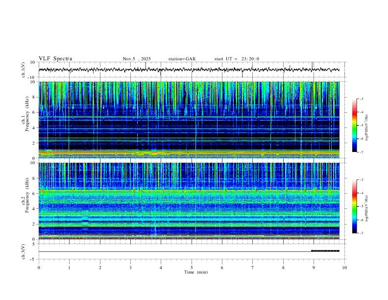Click the time axis tick label '0'

pyautogui.click(x=39, y=268)
